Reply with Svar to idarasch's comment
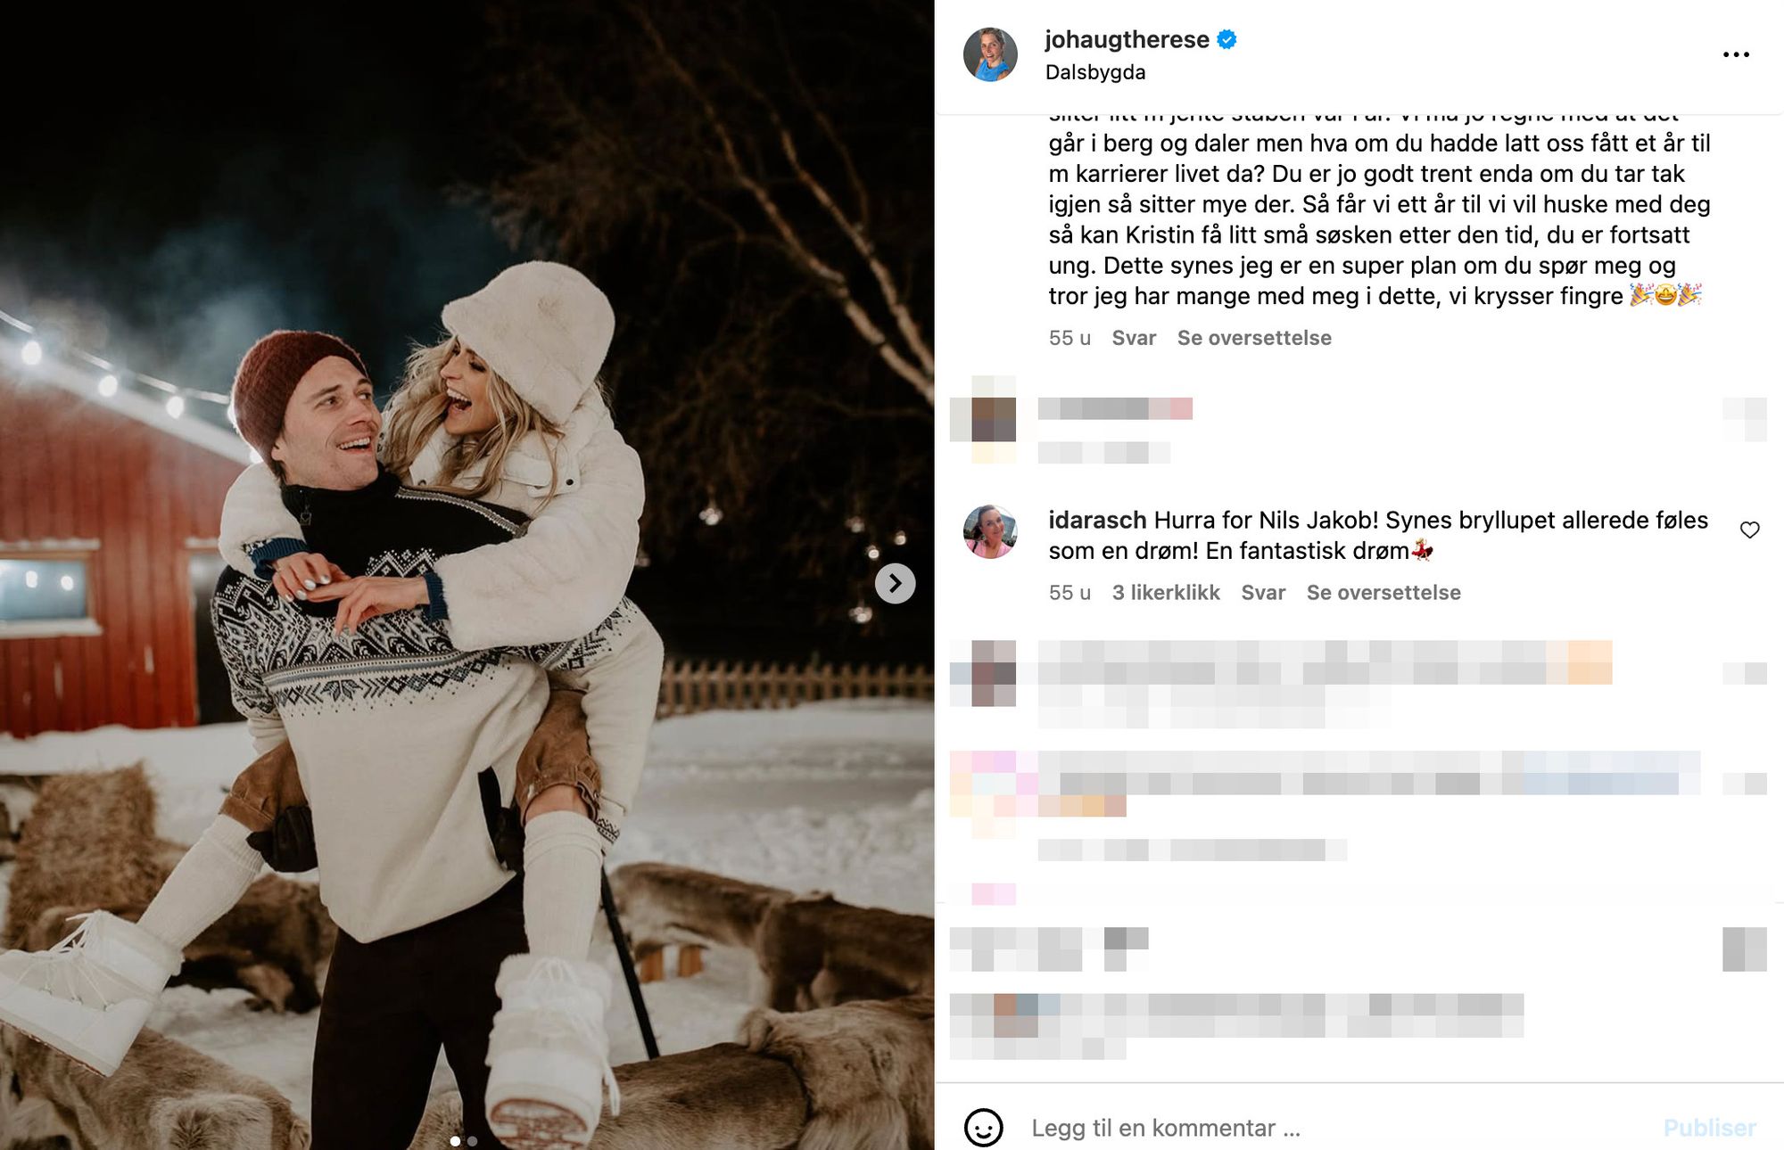The image size is (1784, 1150). (x=1263, y=593)
